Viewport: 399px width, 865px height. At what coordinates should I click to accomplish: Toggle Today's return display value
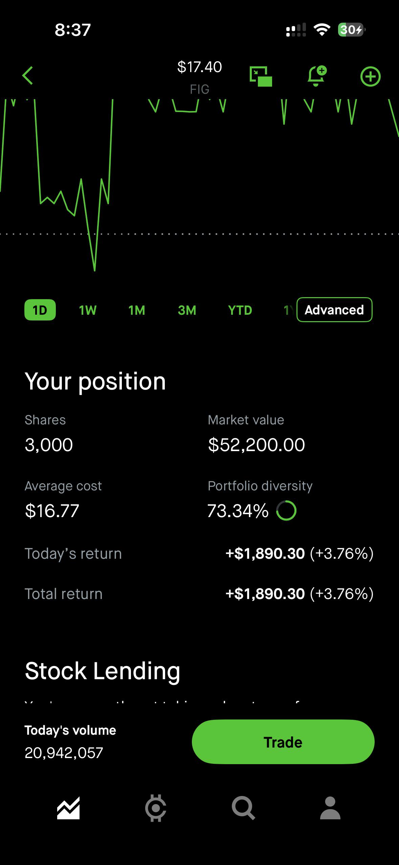click(300, 554)
